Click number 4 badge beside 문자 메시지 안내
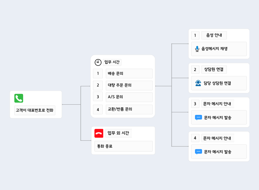 (x=195, y=138)
